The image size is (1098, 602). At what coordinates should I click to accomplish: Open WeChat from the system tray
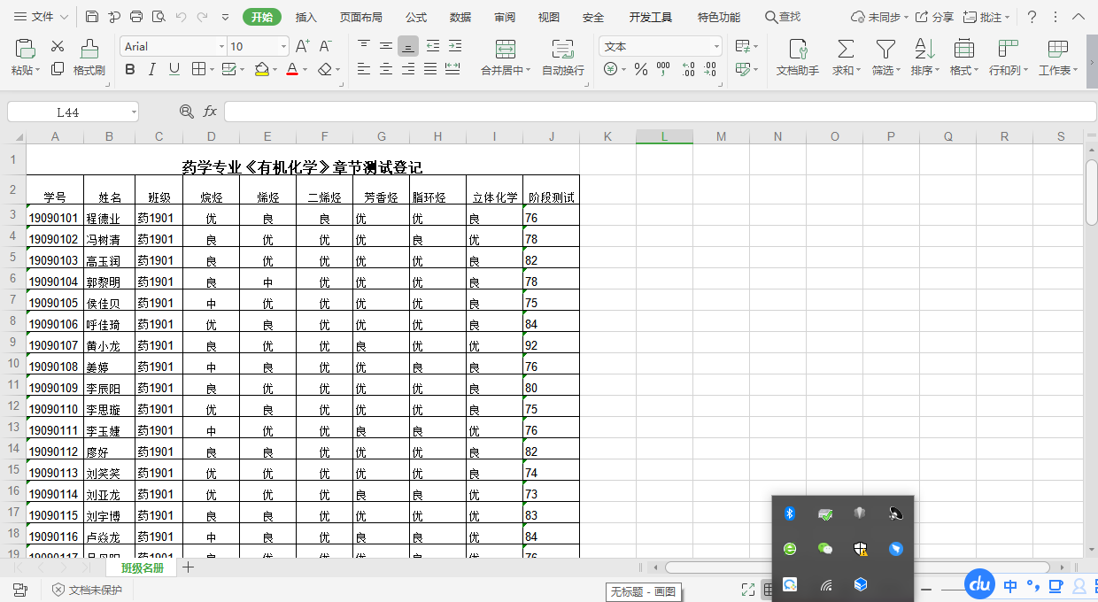825,549
